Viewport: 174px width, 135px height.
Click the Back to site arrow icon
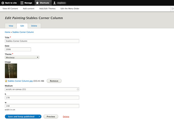(3, 3)
